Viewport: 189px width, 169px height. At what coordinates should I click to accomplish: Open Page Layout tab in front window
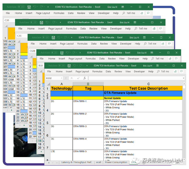coord(82,71)
